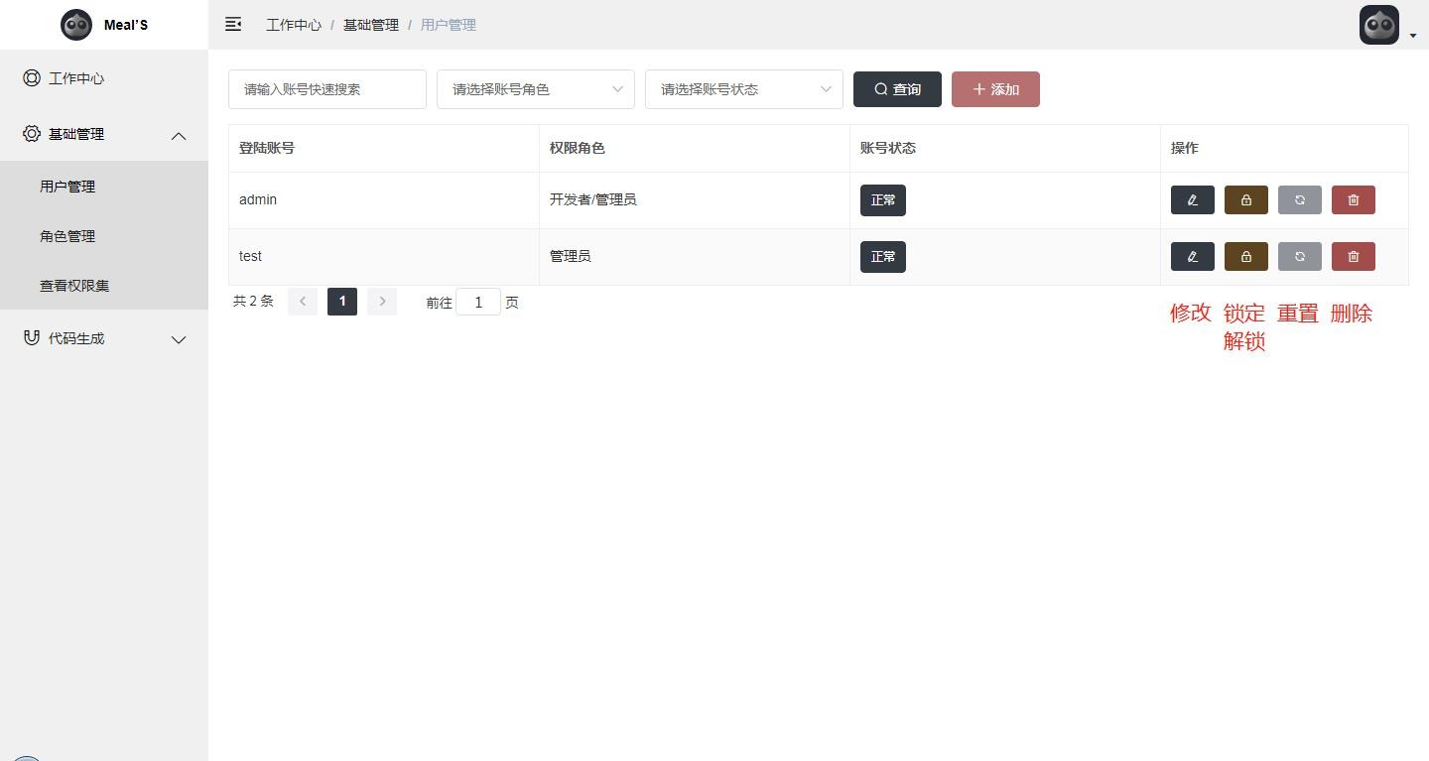Click the edit icon for admin account

[1192, 200]
